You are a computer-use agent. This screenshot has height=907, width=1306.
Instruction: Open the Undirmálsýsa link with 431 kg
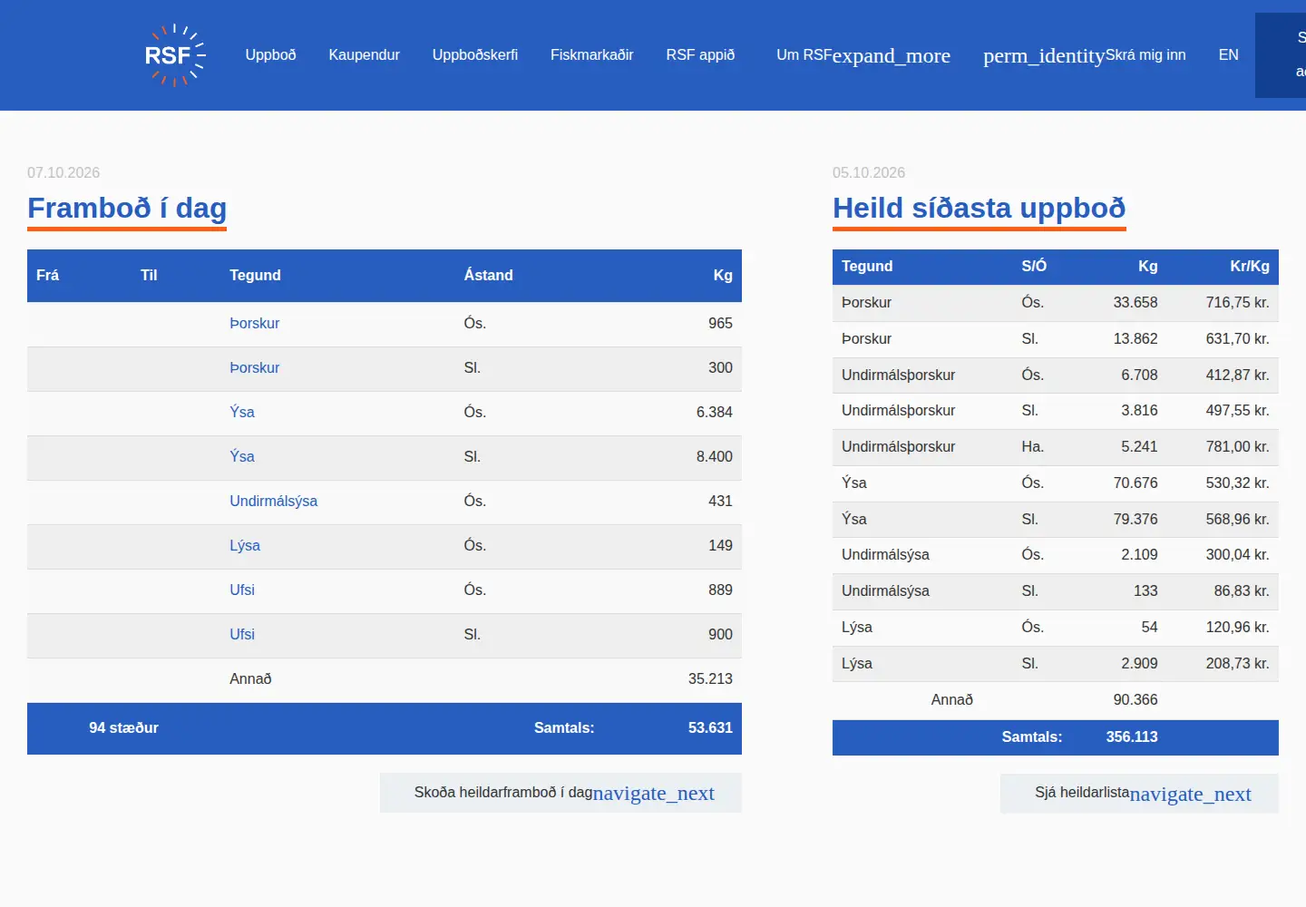(x=274, y=502)
